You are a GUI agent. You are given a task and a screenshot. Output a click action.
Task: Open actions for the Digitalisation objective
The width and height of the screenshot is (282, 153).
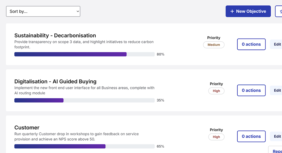click(251, 90)
